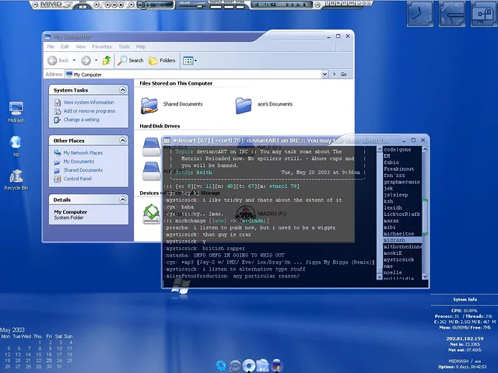Viewport: 498px width, 373px height.
Task: Open the Forward history dropdown arrow
Action: coord(96,61)
